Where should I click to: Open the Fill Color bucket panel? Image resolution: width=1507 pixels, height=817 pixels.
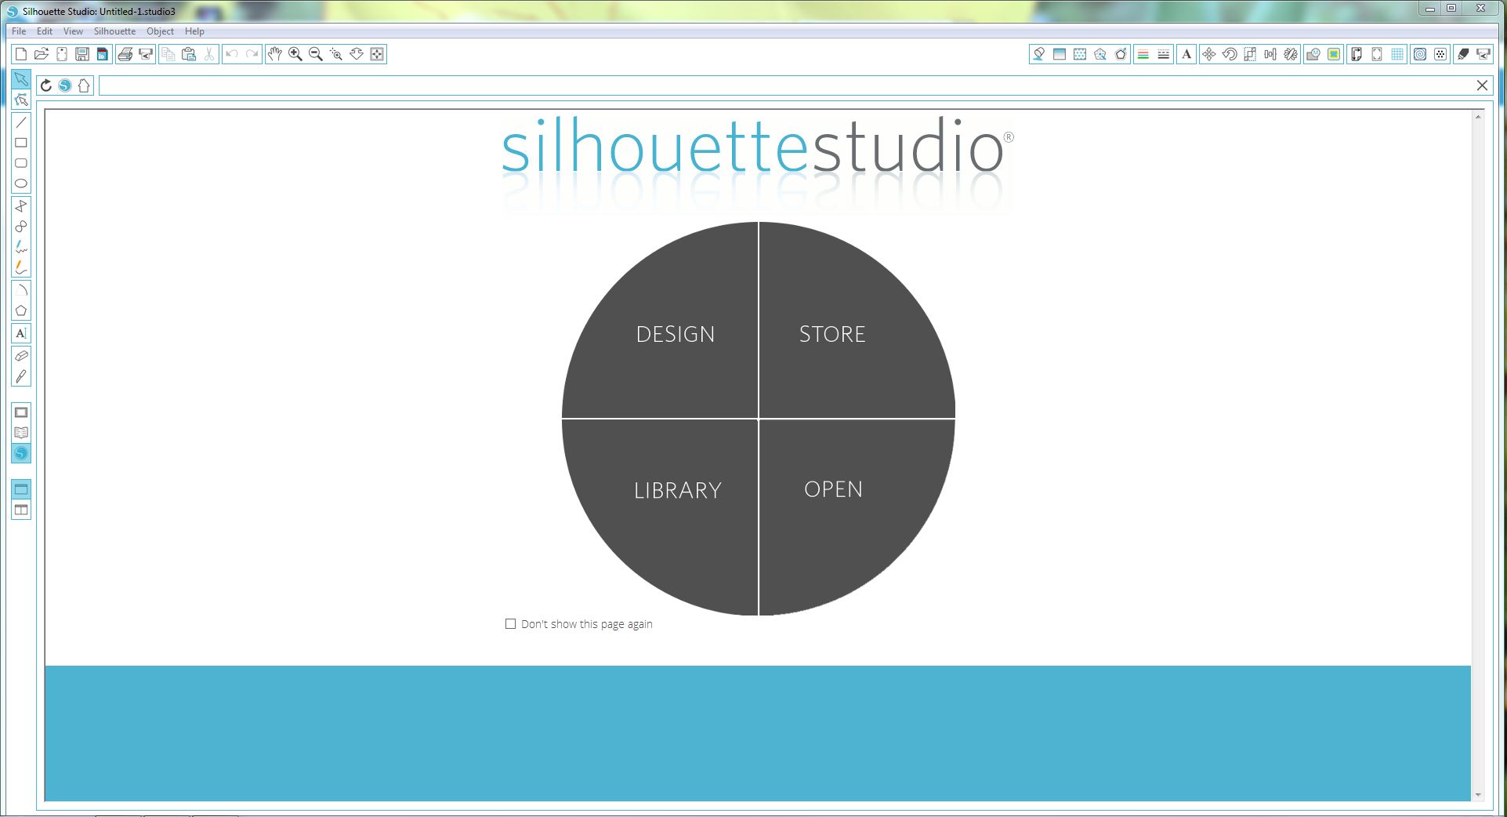click(x=1038, y=54)
